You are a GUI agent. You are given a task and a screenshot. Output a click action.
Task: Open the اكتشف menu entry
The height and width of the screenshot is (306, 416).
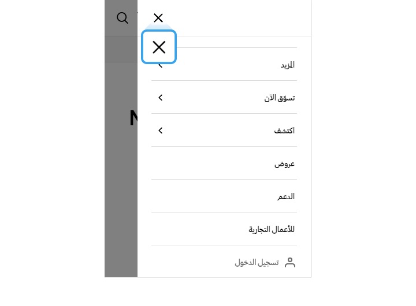click(284, 130)
